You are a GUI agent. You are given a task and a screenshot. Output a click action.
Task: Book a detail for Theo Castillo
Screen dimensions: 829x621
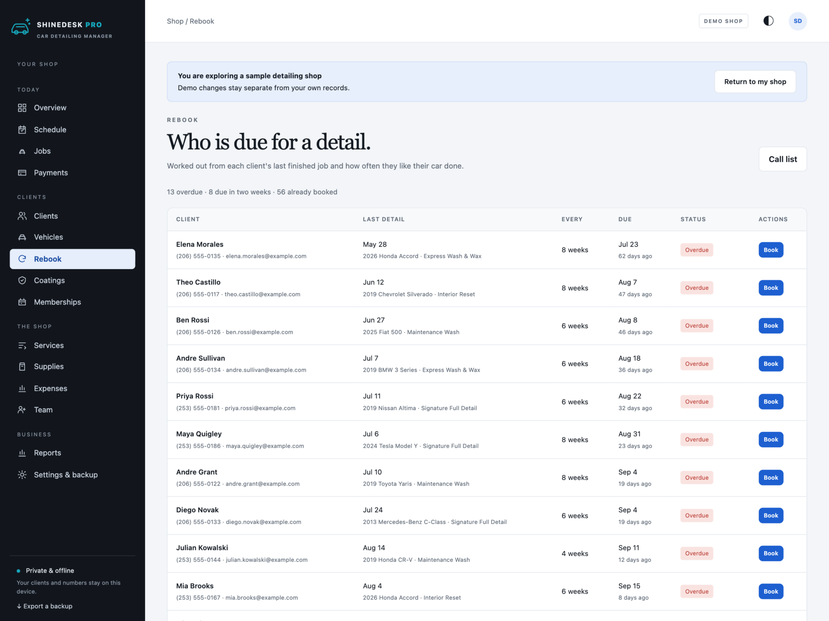[x=771, y=288]
